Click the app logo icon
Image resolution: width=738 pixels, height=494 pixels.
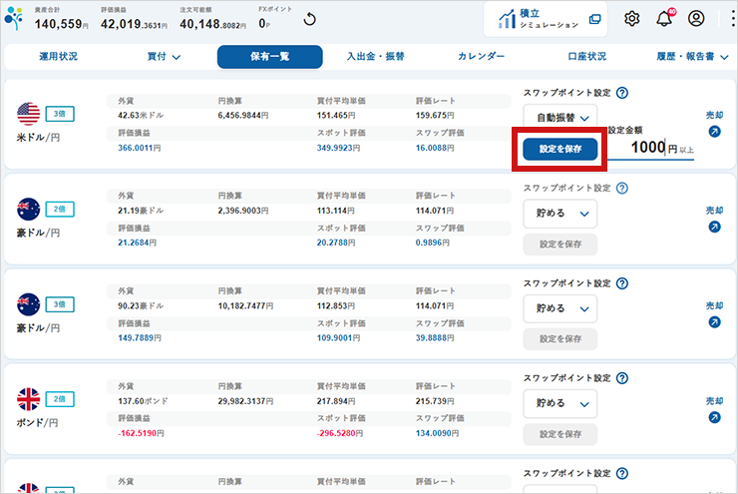pyautogui.click(x=14, y=18)
